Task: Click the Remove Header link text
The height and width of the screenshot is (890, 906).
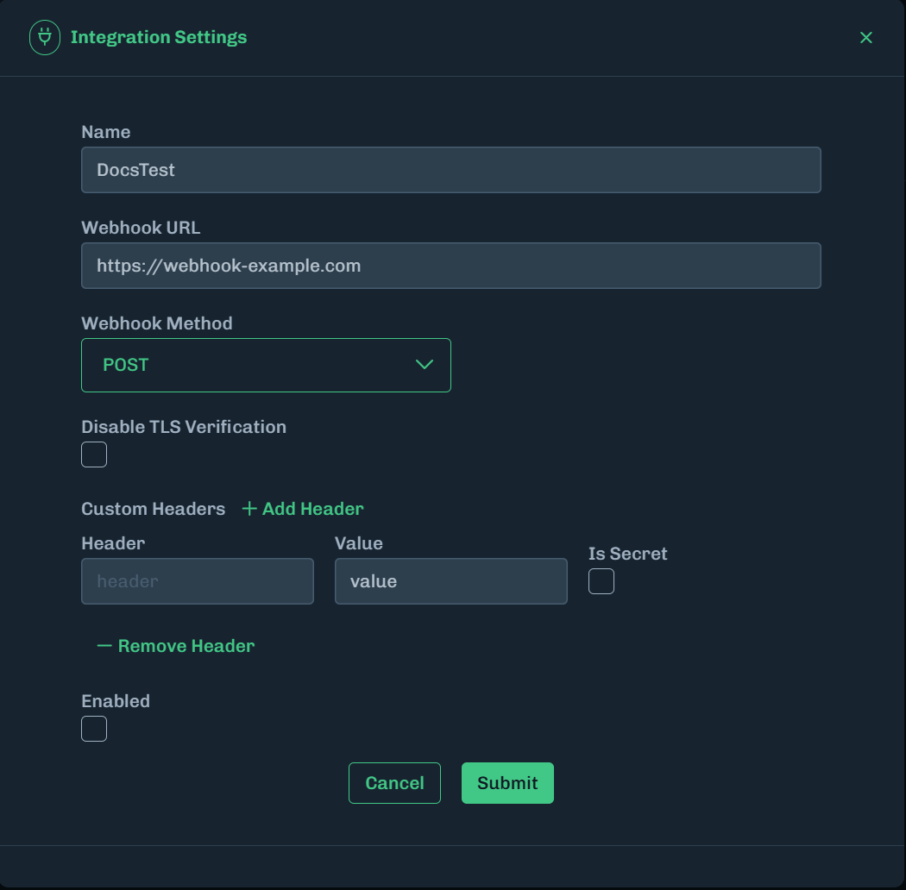Action: [186, 646]
